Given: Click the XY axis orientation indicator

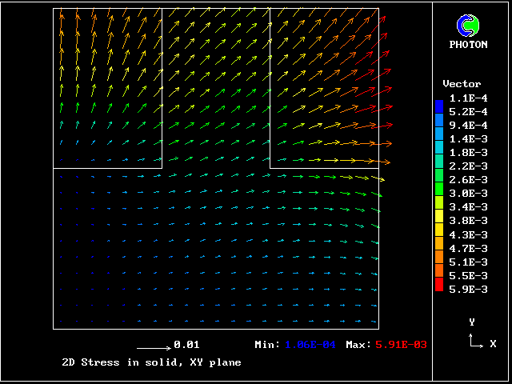Looking at the screenshot, I should [474, 342].
